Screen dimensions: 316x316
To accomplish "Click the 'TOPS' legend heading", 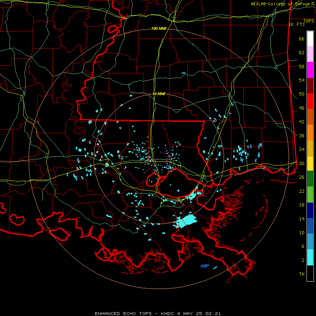I will (309, 21).
